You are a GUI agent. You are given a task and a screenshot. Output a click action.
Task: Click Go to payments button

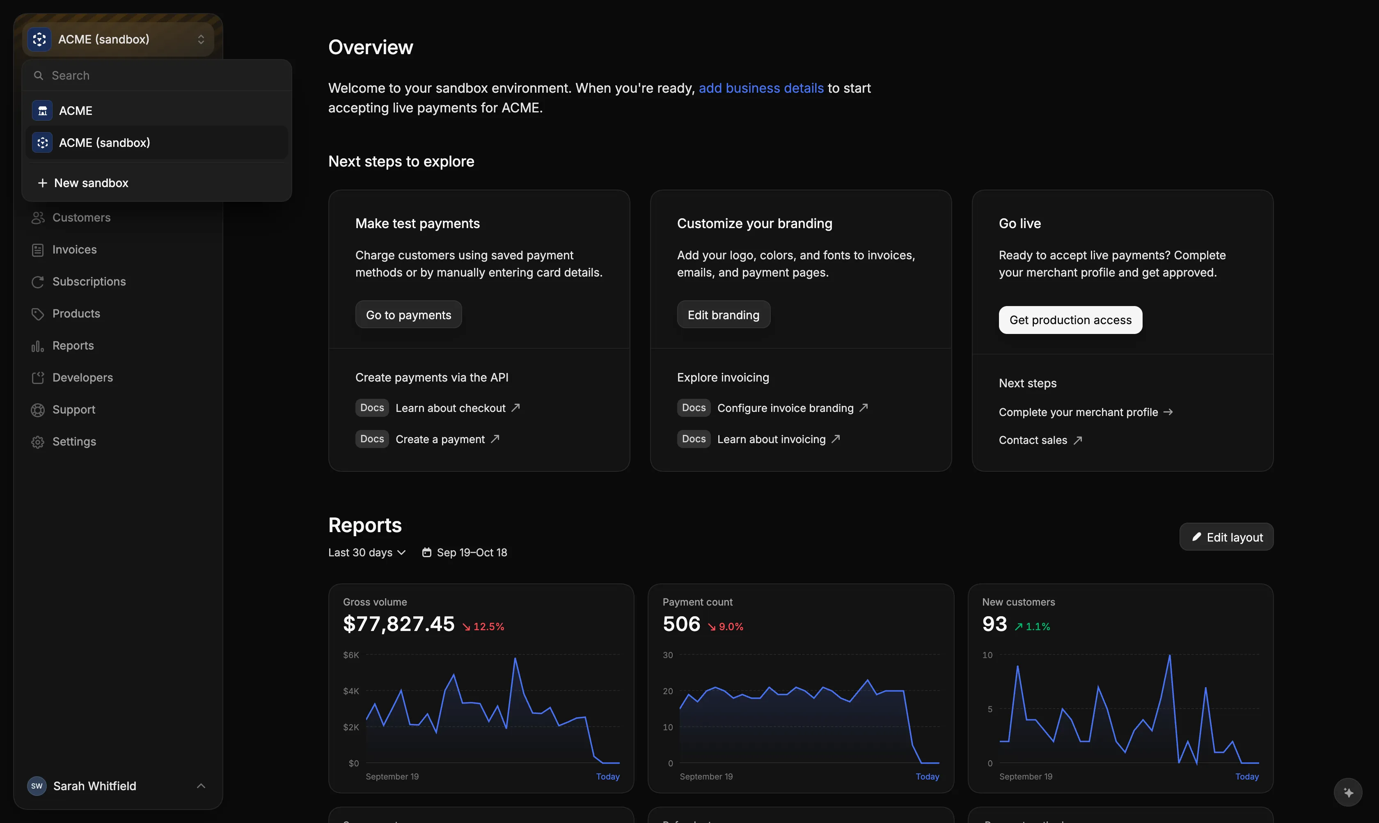point(408,314)
